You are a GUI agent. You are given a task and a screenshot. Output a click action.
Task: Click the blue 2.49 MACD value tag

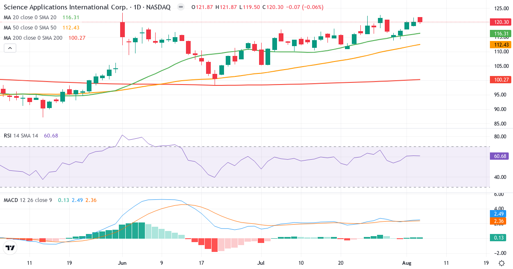498,213
